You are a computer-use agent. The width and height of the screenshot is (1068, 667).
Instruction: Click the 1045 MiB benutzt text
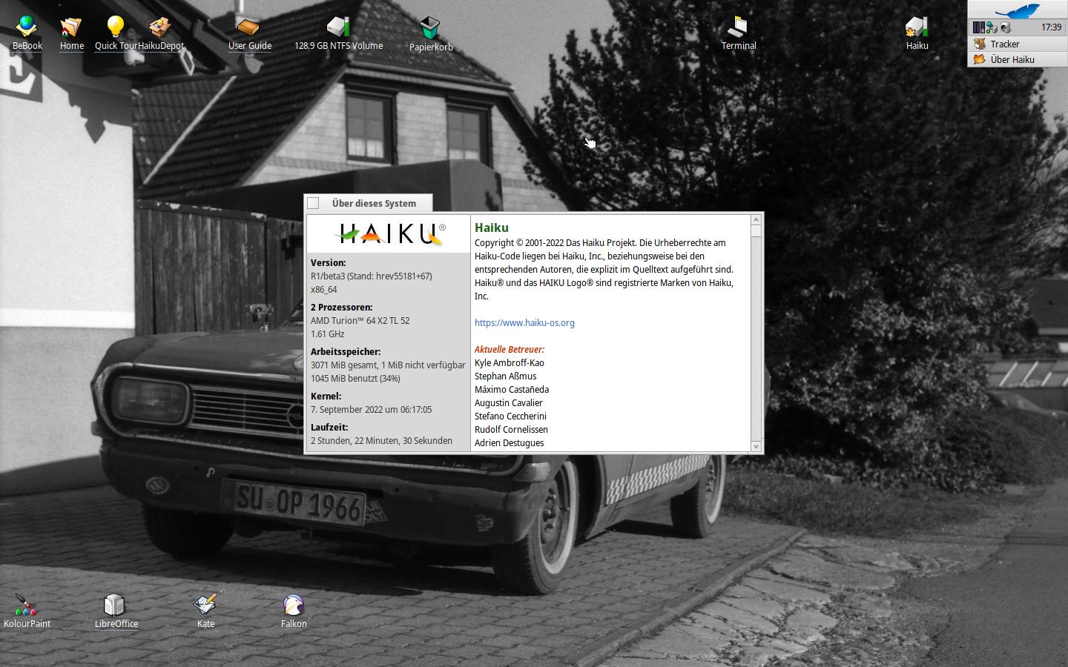click(355, 379)
